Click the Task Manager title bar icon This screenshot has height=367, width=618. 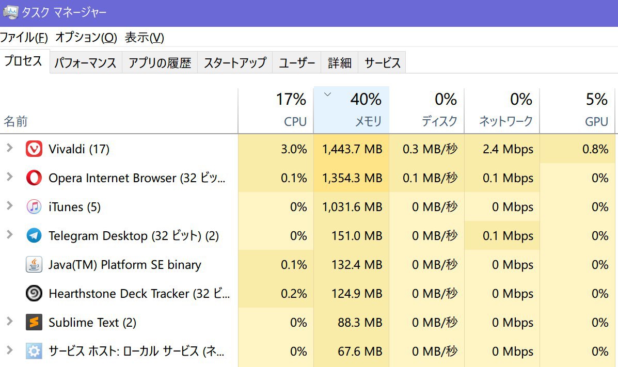pyautogui.click(x=11, y=12)
